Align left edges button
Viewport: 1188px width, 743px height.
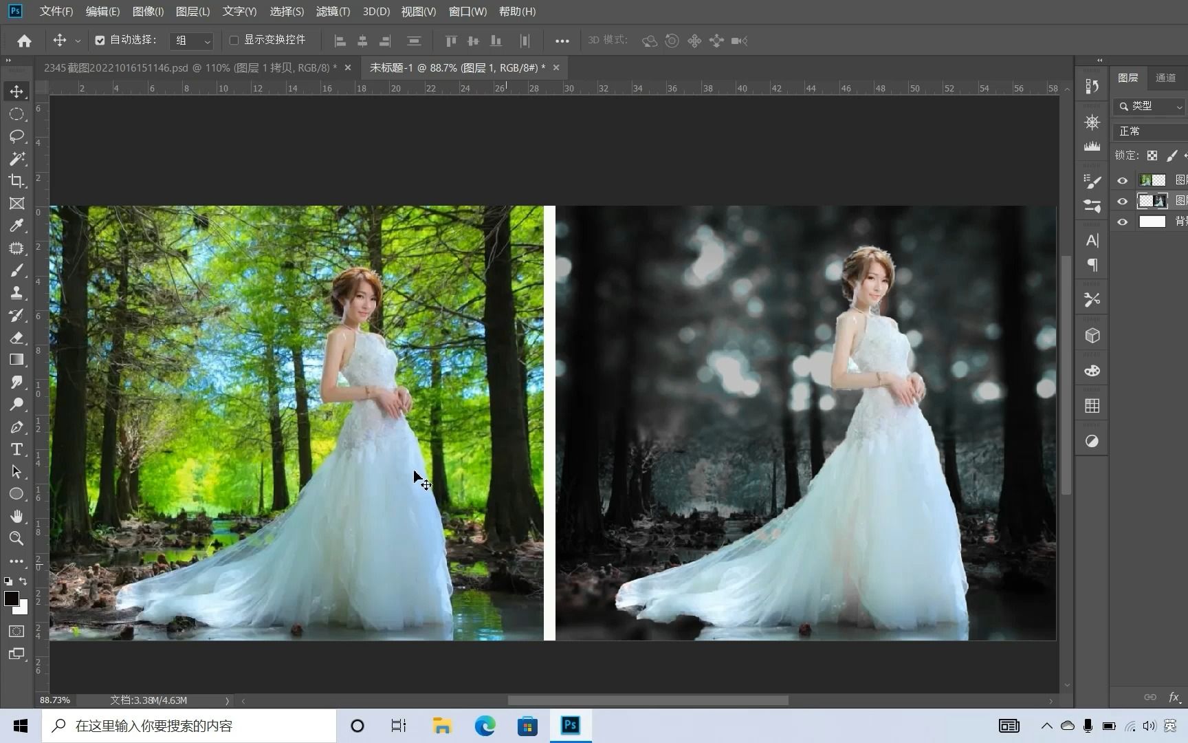click(340, 41)
